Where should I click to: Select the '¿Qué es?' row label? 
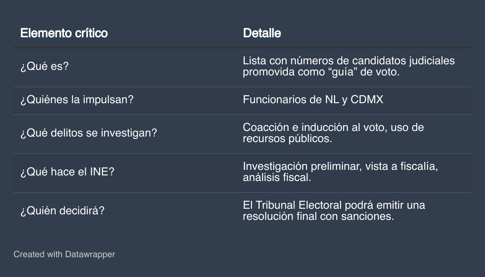pyautogui.click(x=45, y=66)
